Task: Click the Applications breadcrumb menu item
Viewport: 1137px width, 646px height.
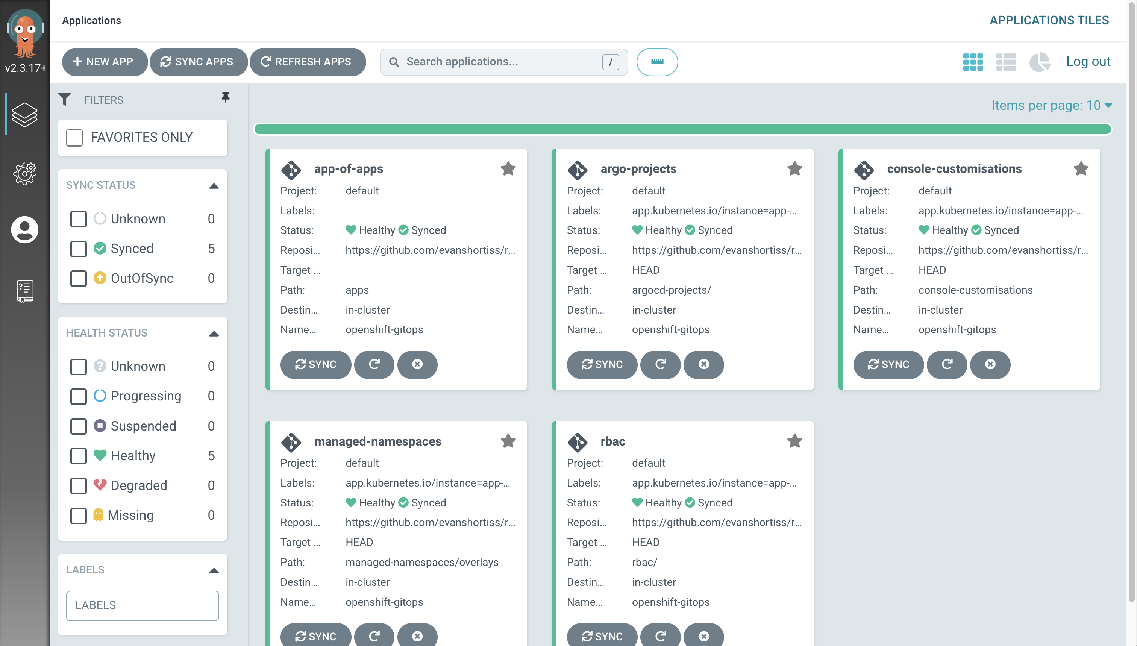Action: click(x=91, y=20)
